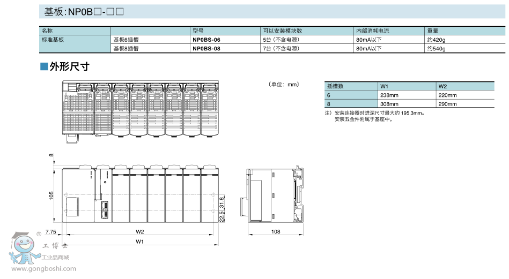Select the 约540g weight cell
509x279 pixels.
pos(437,49)
